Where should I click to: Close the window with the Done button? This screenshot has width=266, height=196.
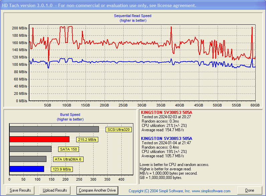tap(250, 190)
